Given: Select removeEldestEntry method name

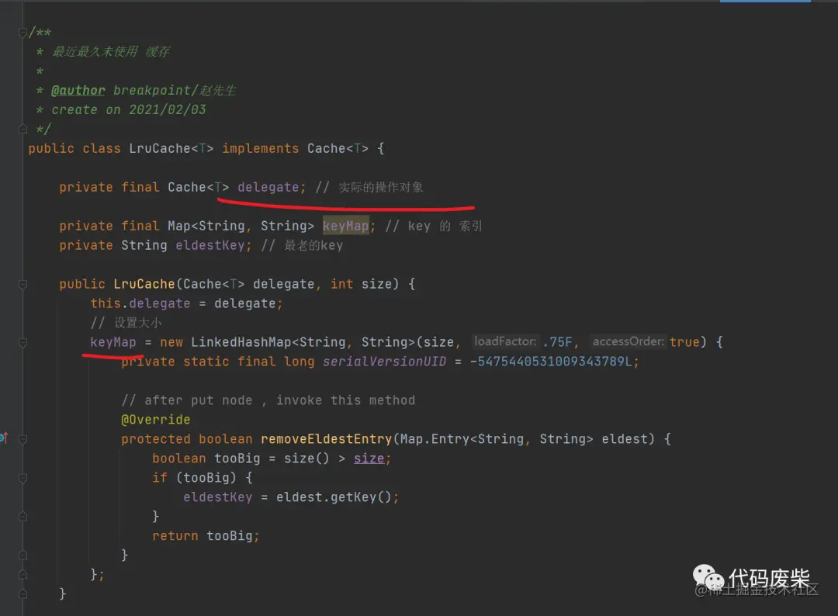Looking at the screenshot, I should point(327,439).
